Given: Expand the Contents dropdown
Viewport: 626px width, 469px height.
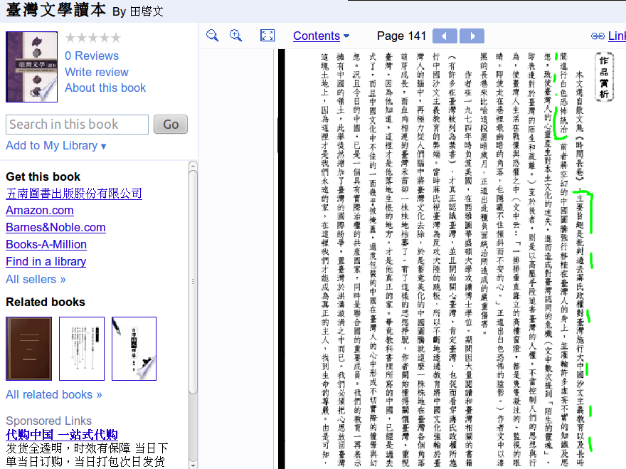Looking at the screenshot, I should (x=322, y=36).
